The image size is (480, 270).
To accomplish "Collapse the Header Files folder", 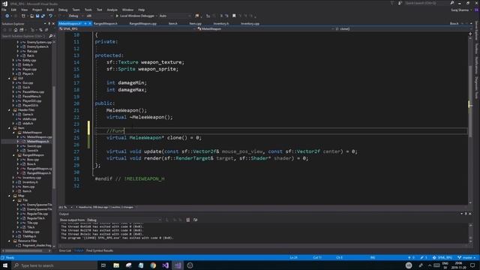I will click(x=9, y=110).
